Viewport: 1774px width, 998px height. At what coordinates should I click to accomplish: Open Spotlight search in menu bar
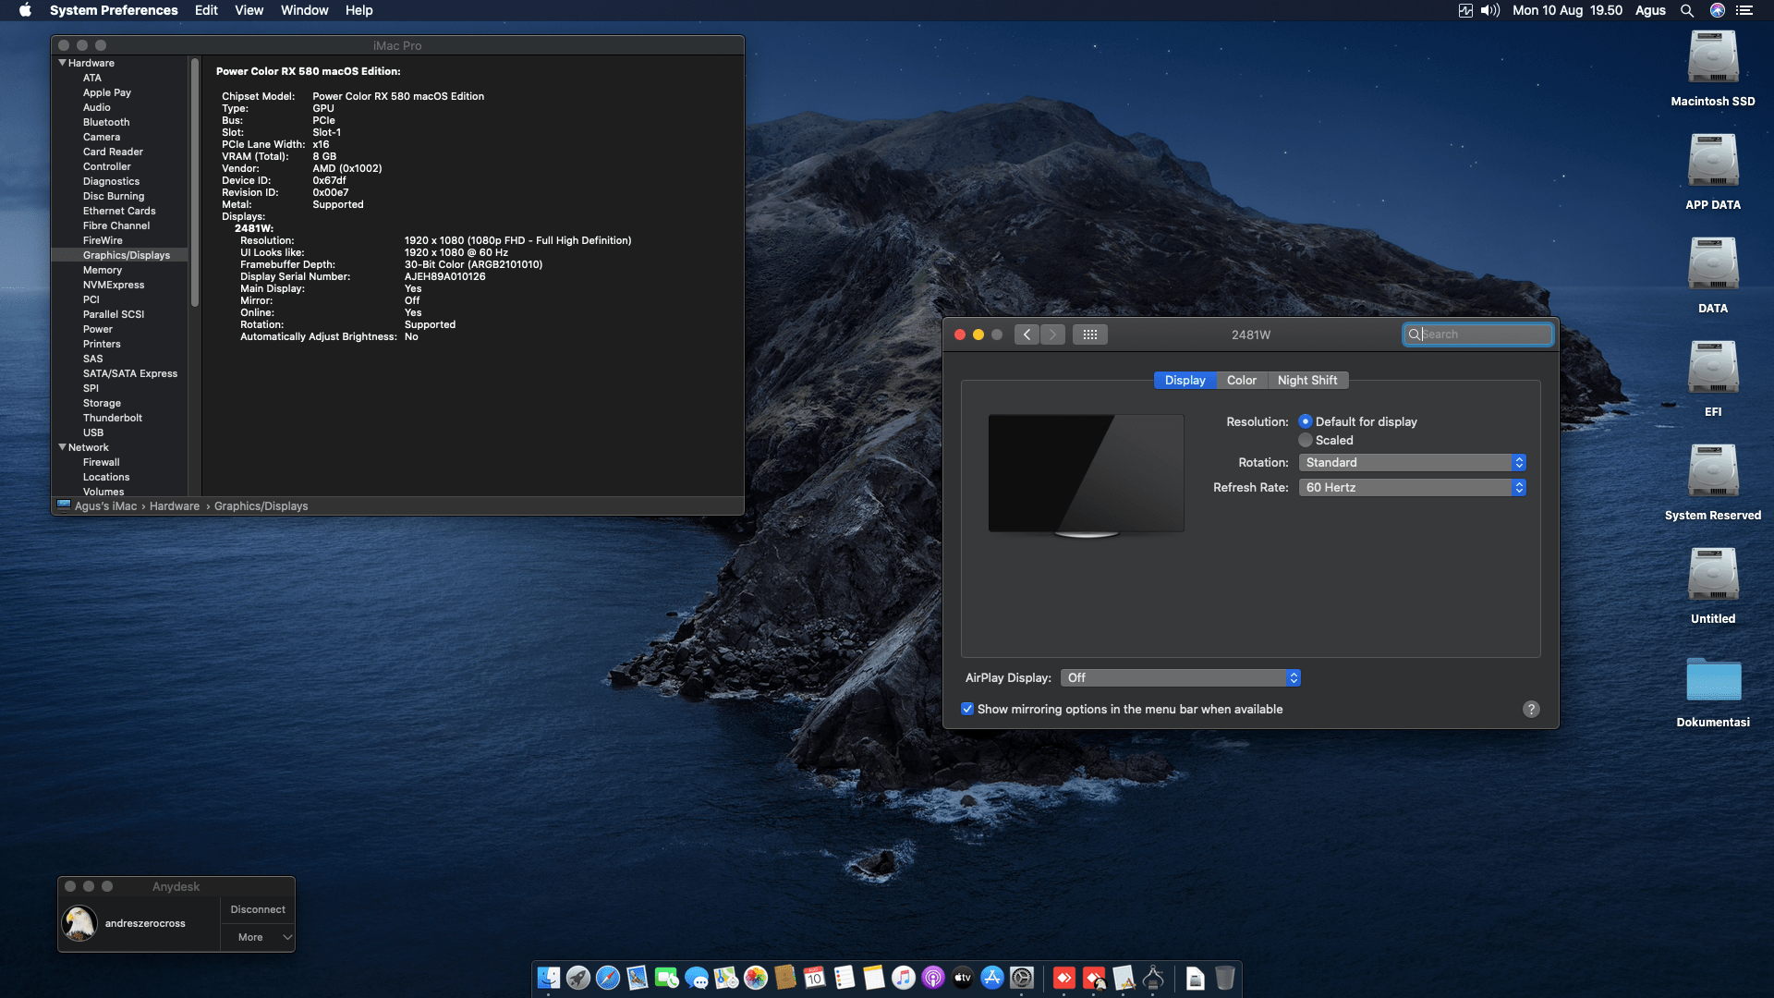pos(1687,10)
